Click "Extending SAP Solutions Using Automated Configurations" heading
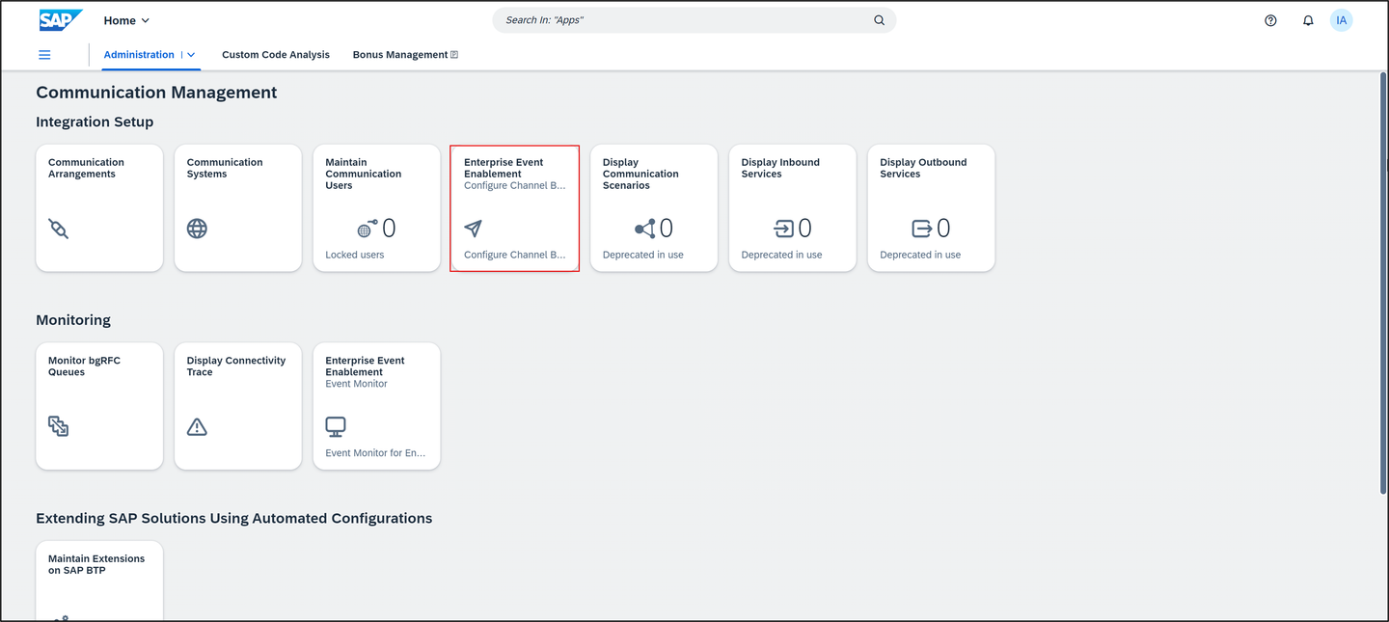The height and width of the screenshot is (622, 1389). (234, 518)
